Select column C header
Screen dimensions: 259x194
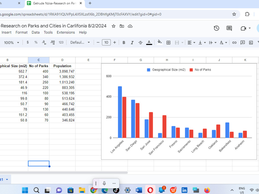pyautogui.click(x=39, y=60)
